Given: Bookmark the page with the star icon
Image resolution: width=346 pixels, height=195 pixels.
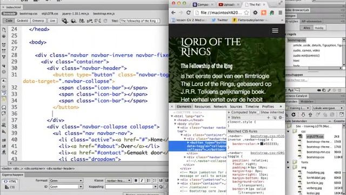Looking at the screenshot, I should pyautogui.click(x=247, y=12).
